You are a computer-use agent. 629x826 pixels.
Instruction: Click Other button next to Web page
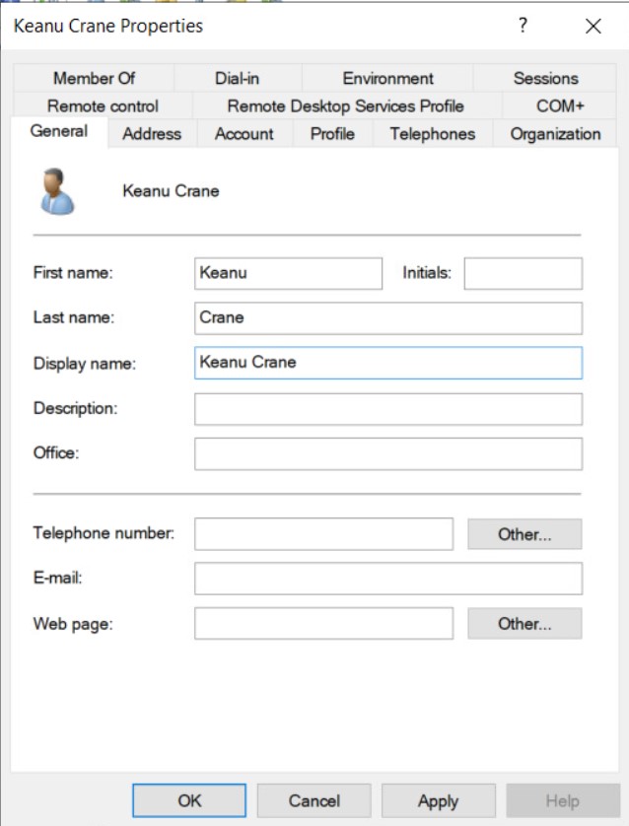(x=524, y=624)
